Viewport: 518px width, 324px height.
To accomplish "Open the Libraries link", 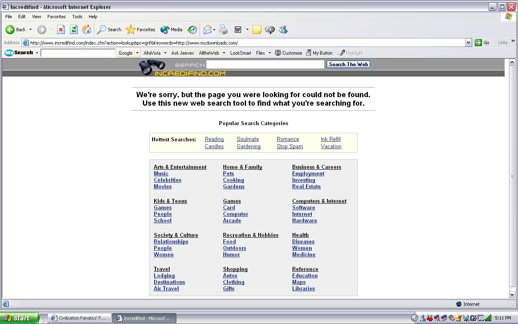I will (x=304, y=289).
